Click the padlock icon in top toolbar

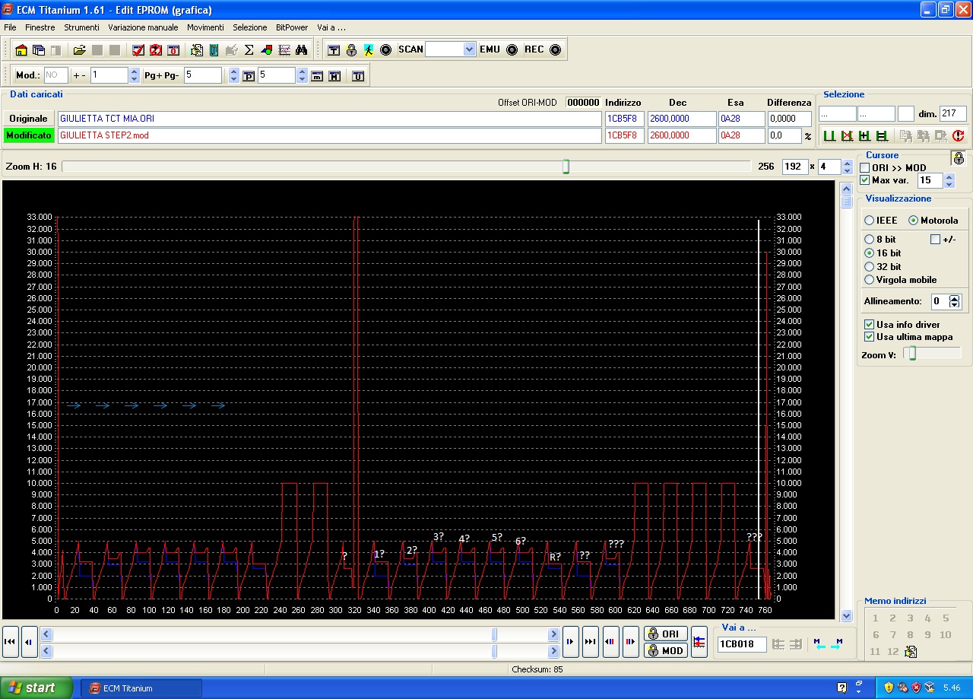[x=351, y=50]
